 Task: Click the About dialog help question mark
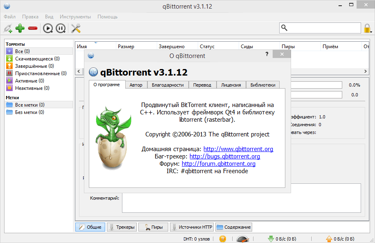coord(267,54)
